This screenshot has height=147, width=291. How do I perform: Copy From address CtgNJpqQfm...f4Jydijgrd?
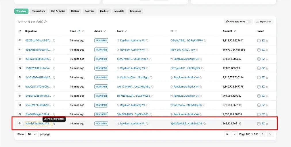[151, 78]
